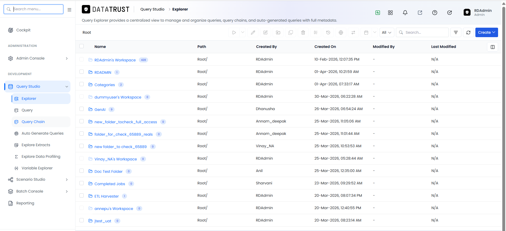Click the Query Studio breadcrumb
Screen dimensions: 506x231
tap(152, 9)
